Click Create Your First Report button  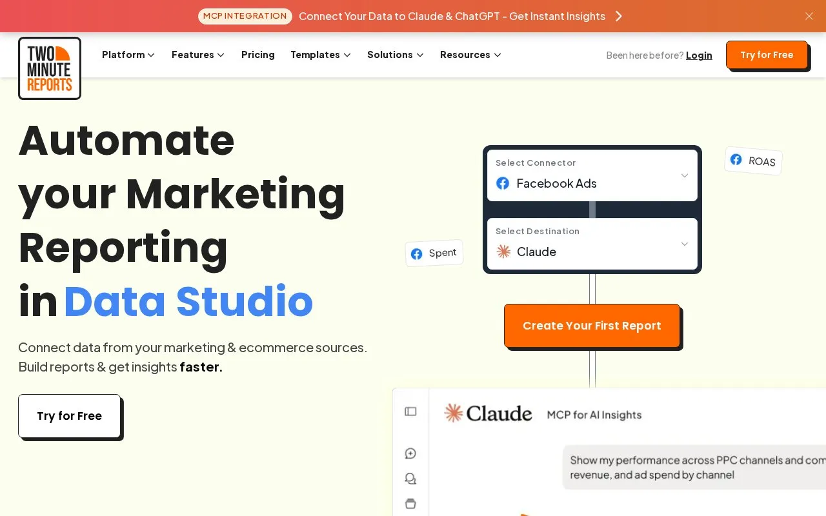592,326
